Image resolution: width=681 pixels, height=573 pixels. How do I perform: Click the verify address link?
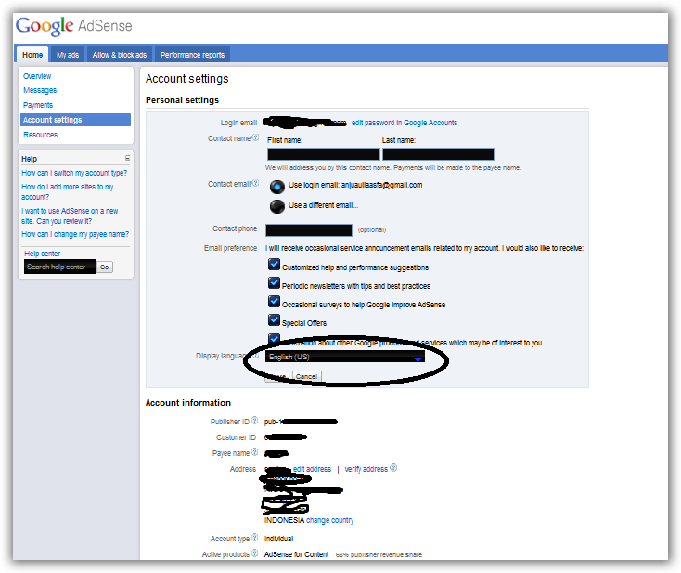tap(366, 469)
